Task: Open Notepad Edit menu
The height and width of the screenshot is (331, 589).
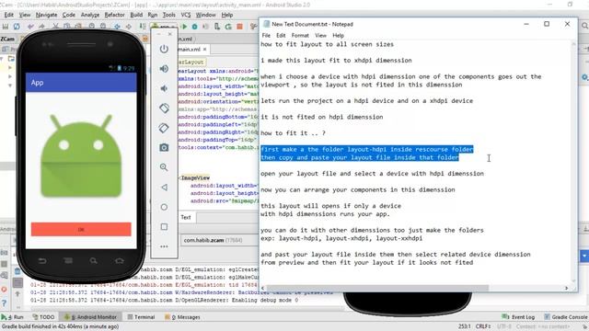Action: [x=281, y=35]
